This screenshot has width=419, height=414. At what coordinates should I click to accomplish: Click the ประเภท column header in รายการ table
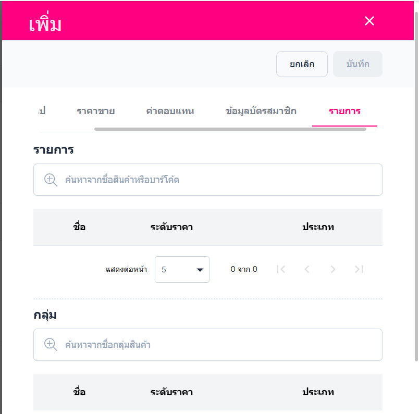click(318, 227)
